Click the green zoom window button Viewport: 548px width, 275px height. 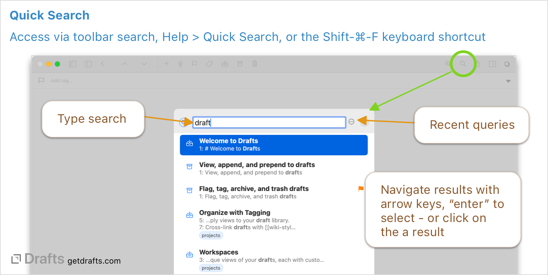[57, 64]
